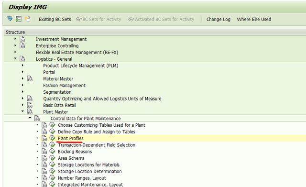
Task: Run the Plant Profiles execute activity icon
Action: (x=52, y=138)
